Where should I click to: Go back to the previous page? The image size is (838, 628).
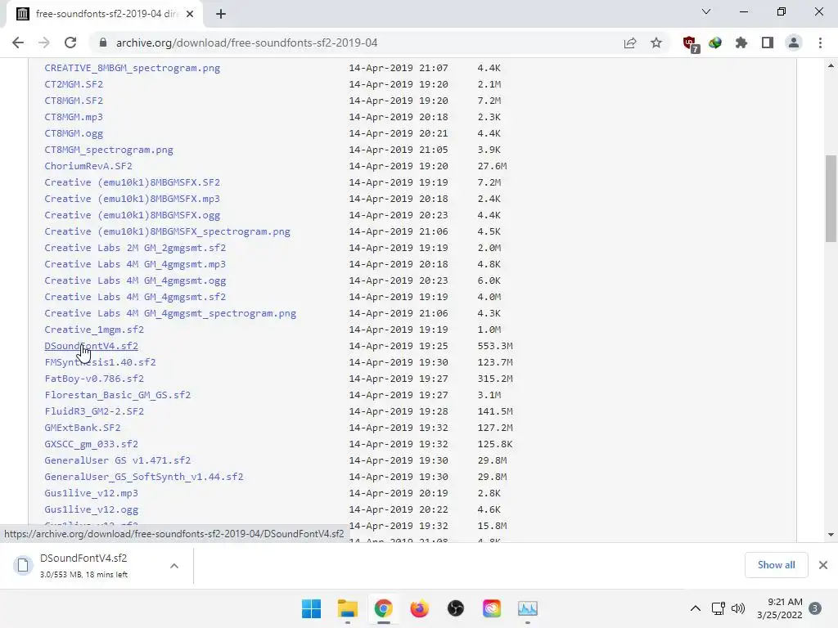18,43
